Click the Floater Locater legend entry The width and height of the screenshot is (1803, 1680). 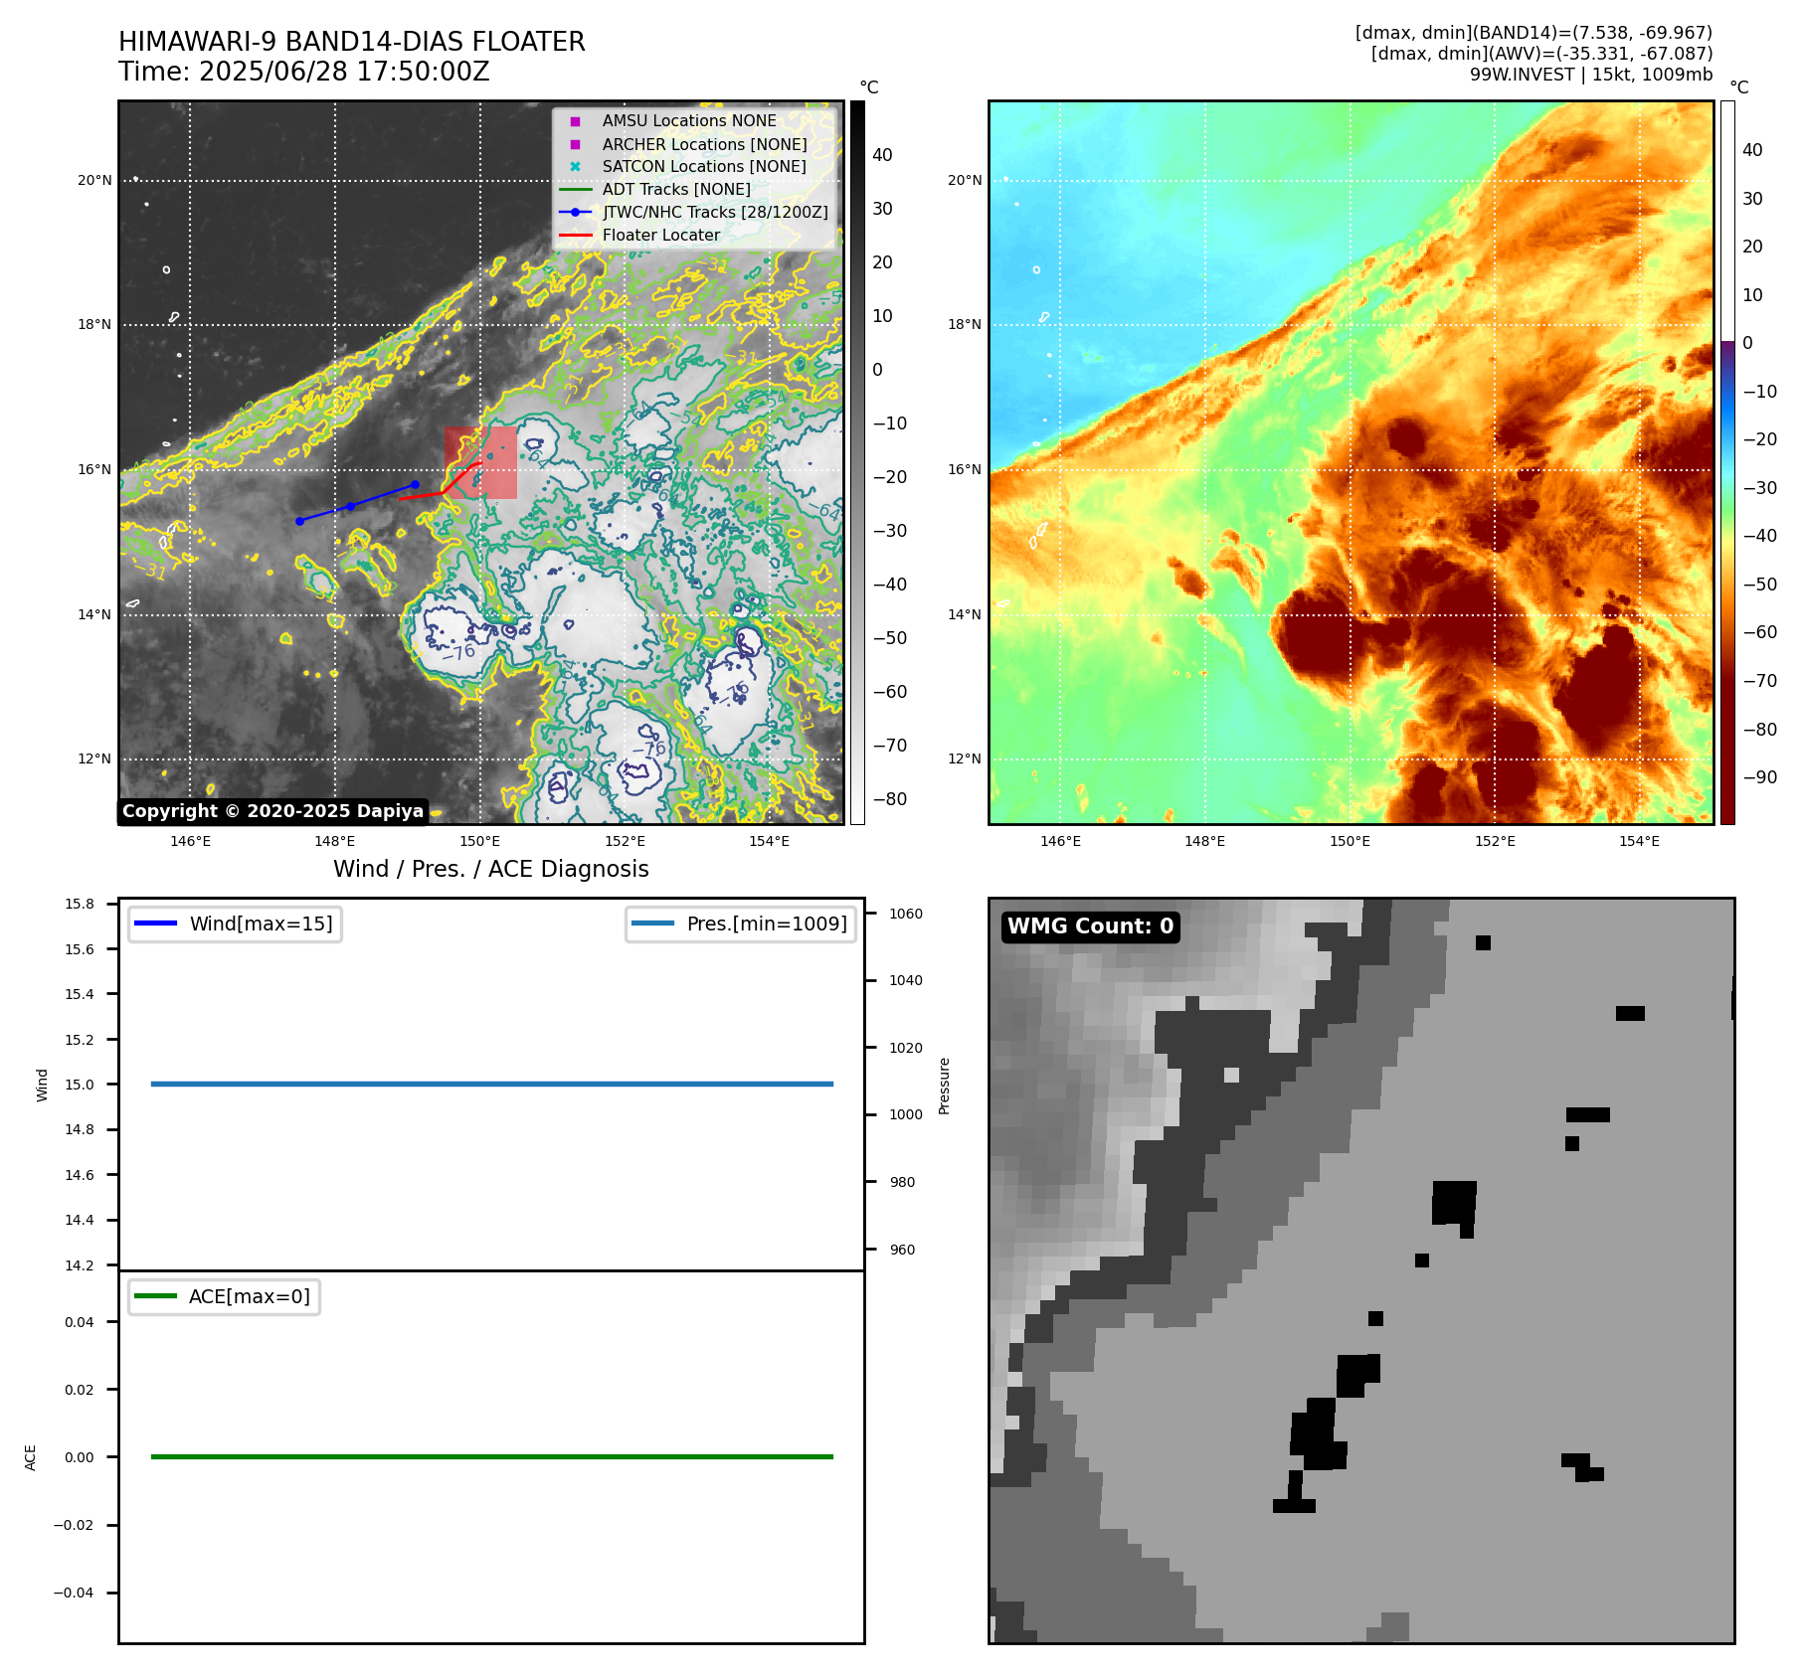[x=641, y=235]
